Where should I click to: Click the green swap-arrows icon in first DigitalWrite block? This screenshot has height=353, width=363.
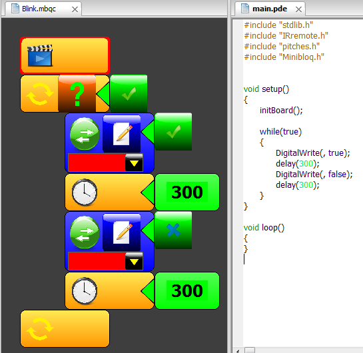tap(85, 134)
